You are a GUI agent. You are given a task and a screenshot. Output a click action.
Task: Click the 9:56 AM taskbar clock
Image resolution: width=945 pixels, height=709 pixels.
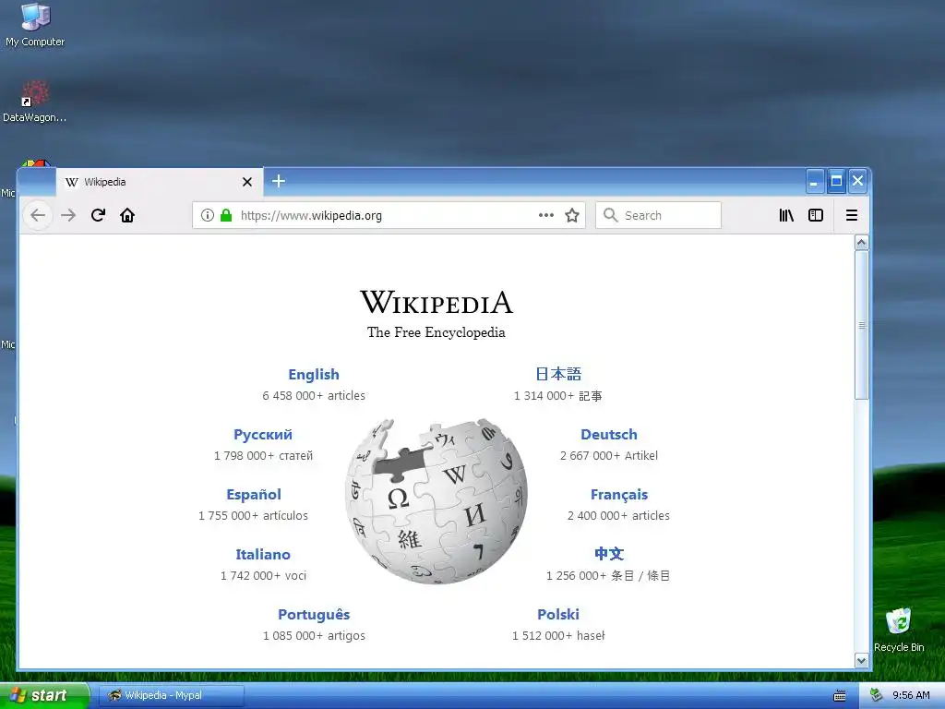click(x=911, y=695)
